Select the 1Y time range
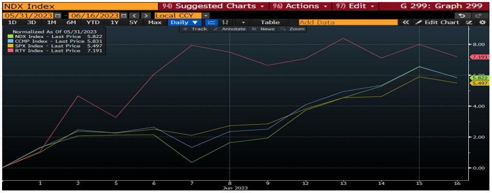Viewport: 492px width, 193px height. pyautogui.click(x=114, y=23)
